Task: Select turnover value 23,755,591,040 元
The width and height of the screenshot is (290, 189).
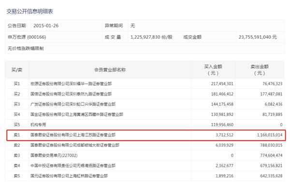Action: click(x=258, y=37)
